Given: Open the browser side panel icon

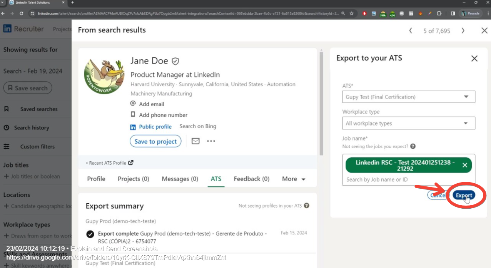Looking at the screenshot, I should pos(453,13).
